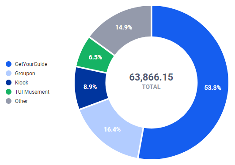Screen dimensions: 235x165
Task: Click the TOTAL caption in donut center
Action: tap(151, 87)
